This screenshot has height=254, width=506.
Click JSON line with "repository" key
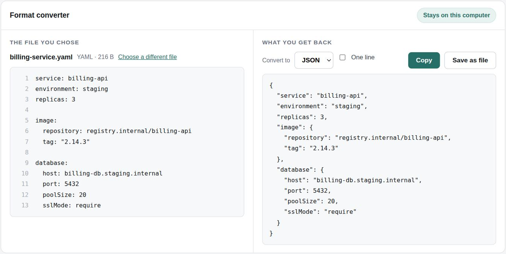click(368, 138)
